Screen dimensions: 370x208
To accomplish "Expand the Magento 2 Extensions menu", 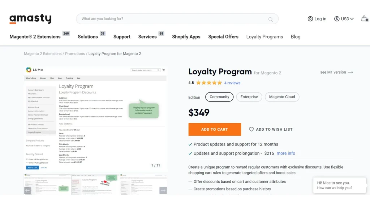I will pyautogui.click(x=34, y=36).
